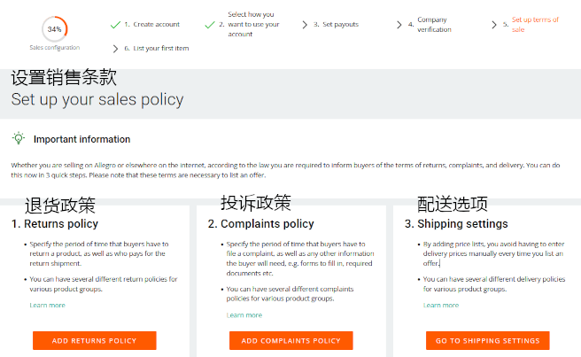Screen dimensions: 581x357
Task: Click the green checkmark beside step 2
Action: click(210, 25)
